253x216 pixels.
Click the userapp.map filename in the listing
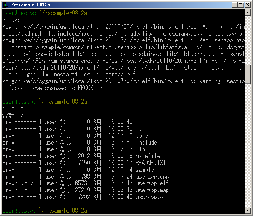coord(152,190)
